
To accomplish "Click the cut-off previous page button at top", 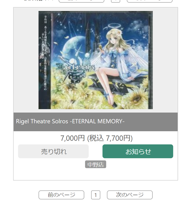I will (x=81, y=1).
